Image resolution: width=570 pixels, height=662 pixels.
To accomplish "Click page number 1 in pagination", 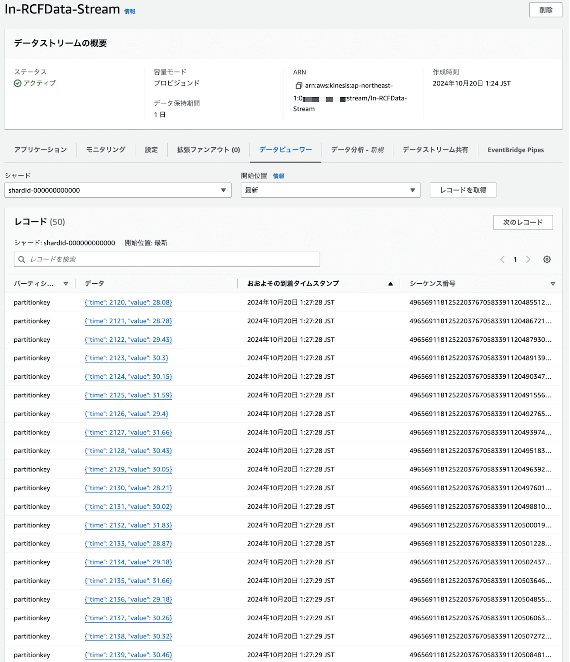I will coord(516,260).
